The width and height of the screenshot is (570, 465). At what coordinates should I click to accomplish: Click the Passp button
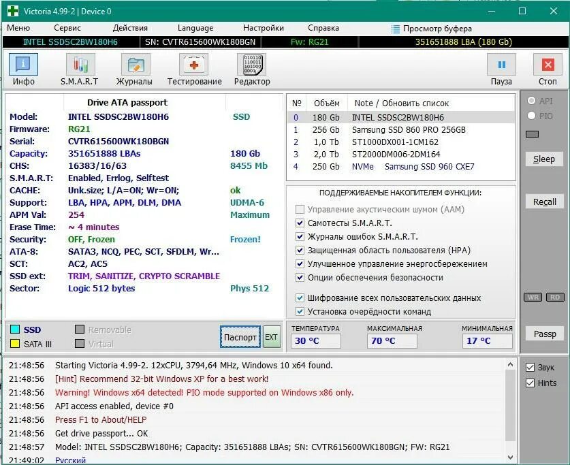(545, 334)
